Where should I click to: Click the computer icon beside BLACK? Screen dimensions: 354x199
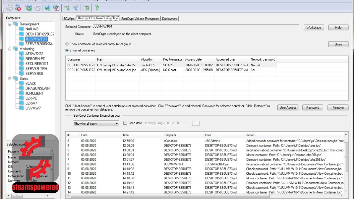coord(22,83)
